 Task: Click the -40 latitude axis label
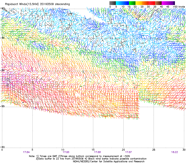pyautogui.click(x=3, y=8)
